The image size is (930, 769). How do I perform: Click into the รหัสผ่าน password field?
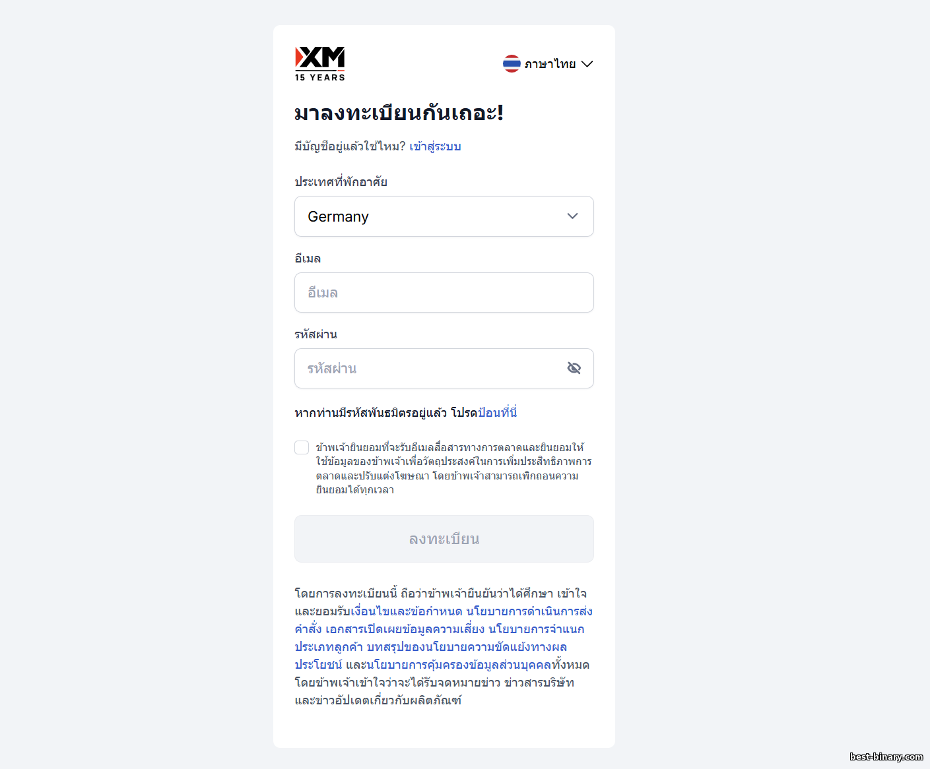[x=429, y=369]
